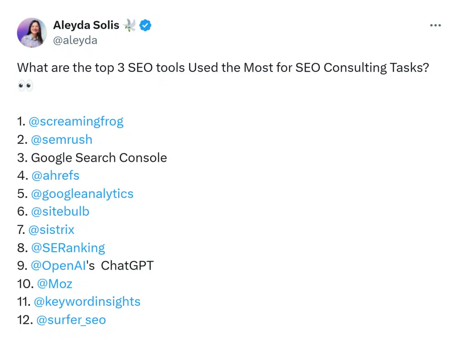Open the @screamingfrog mention
Viewport: 460px width, 343px height.
tap(76, 121)
